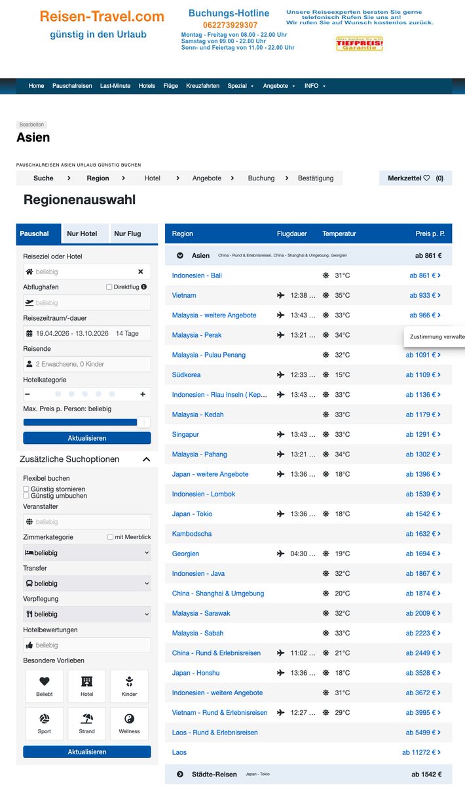This screenshot has width=465, height=787.
Task: Click the airplane icon in the Vietnam row
Action: click(281, 295)
